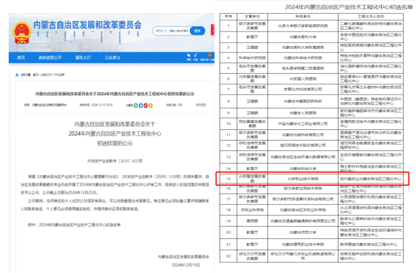Screen dimensions: 416x273
Task: Click cell 内蒙古自治区农牧业科学院 in row 18
Action: [x=303, y=210]
